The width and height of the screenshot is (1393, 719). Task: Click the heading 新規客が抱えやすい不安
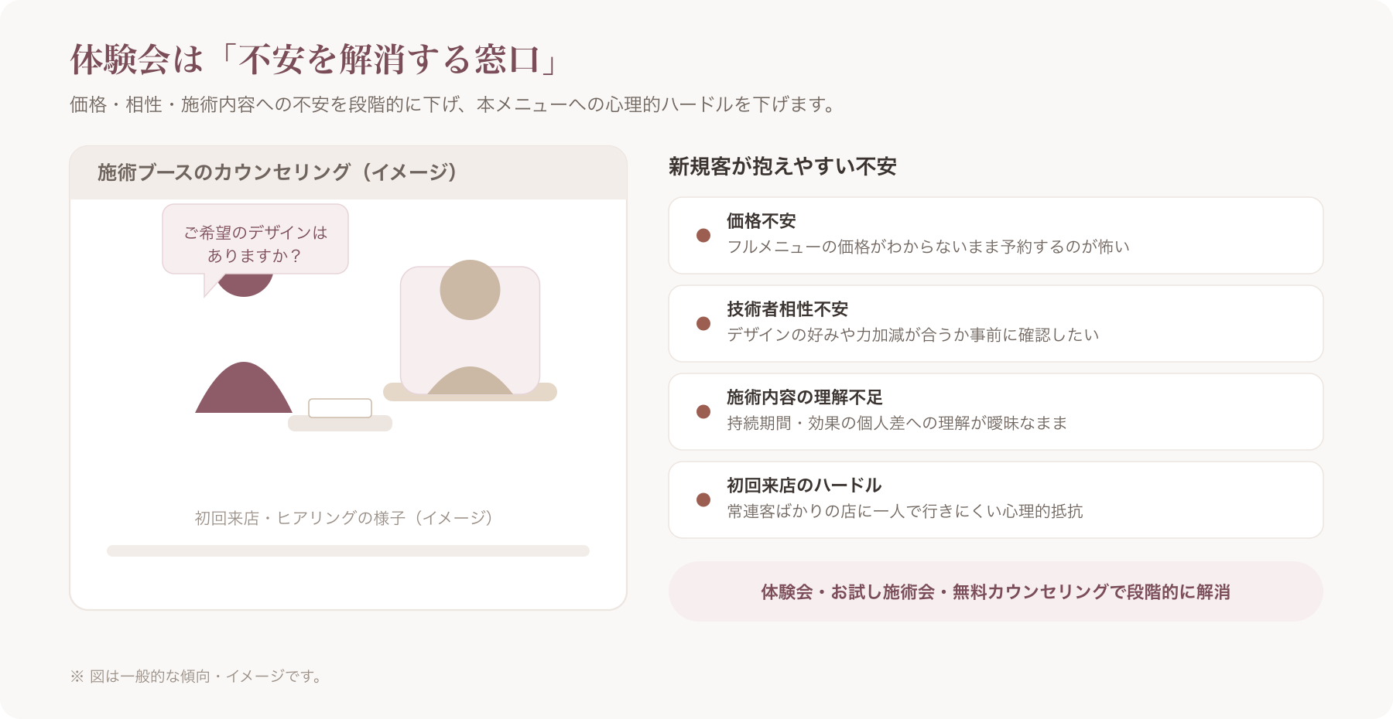[x=782, y=166]
